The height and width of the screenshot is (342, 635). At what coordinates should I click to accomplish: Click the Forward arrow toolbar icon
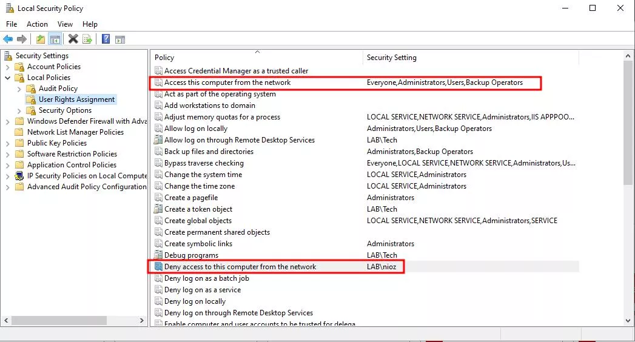21,39
